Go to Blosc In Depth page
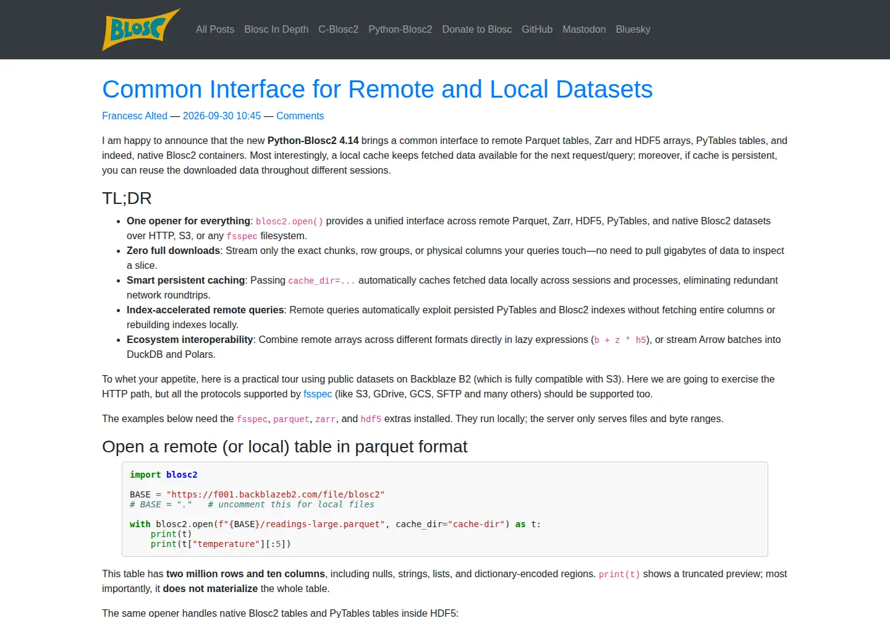This screenshot has height=618, width=890. pos(276,30)
